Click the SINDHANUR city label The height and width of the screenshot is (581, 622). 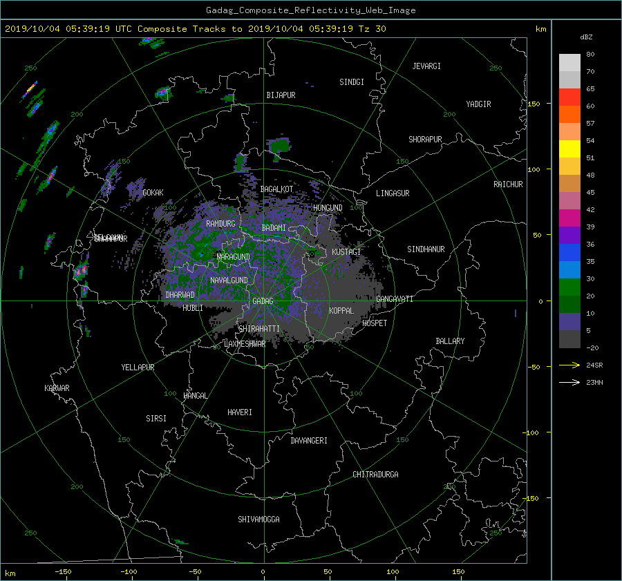pos(426,249)
